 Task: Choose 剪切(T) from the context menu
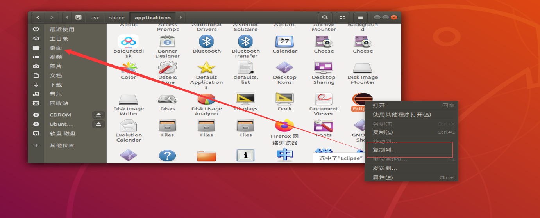tap(411, 124)
